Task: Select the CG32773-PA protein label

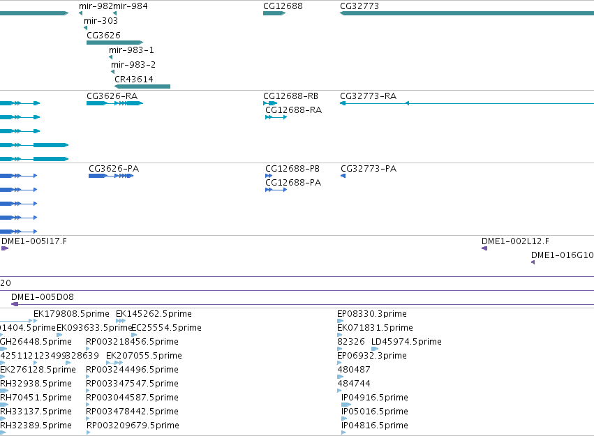Action: [x=369, y=169]
